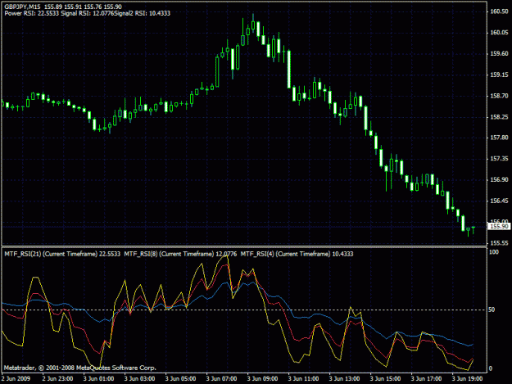Click the current price tag 155.90
This screenshot has width=512, height=384.
point(499,226)
